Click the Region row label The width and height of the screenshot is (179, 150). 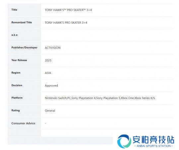point(16,73)
